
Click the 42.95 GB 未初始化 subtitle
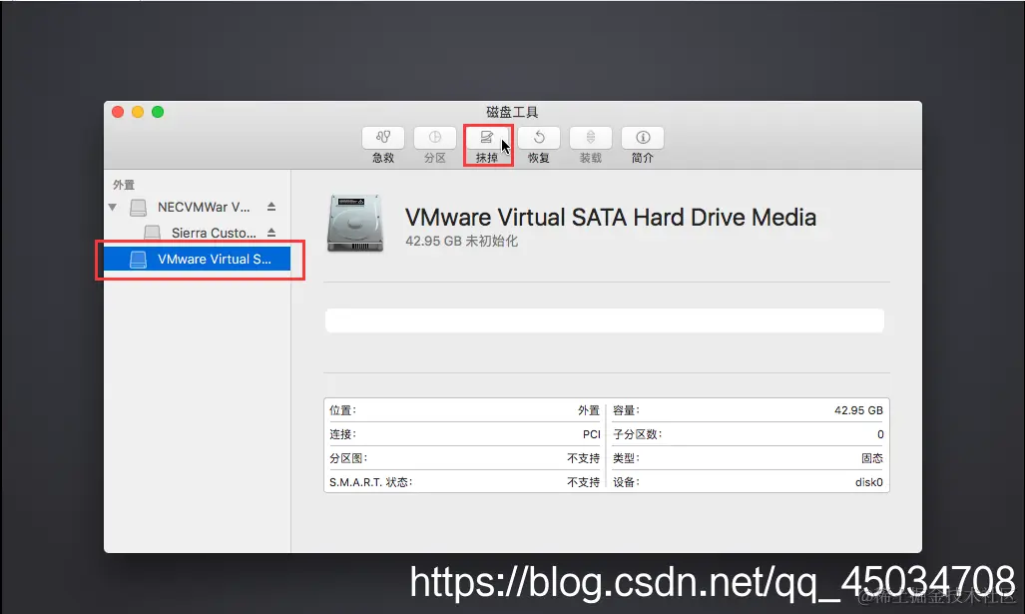(x=461, y=241)
